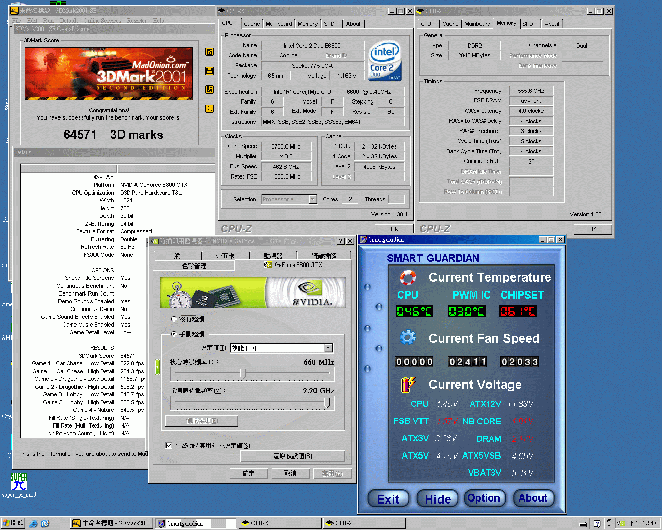Click the 3DMark2001 SE title bar icon
The image size is (662, 530).
click(x=15, y=10)
